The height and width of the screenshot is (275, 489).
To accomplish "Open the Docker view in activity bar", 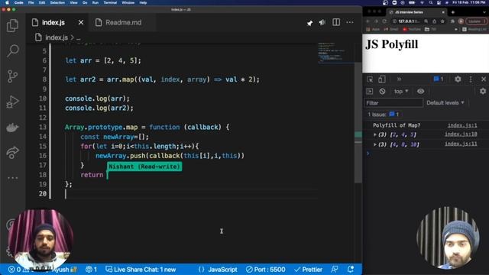I will [12, 128].
